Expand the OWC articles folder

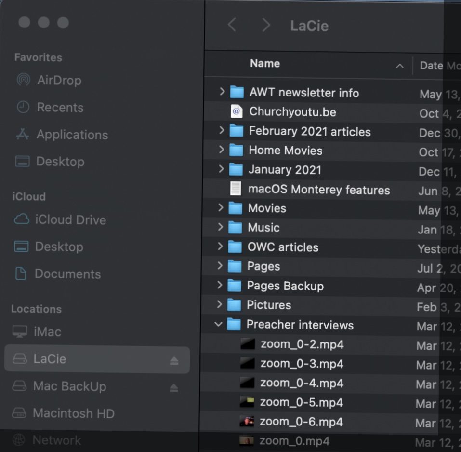[x=220, y=247]
